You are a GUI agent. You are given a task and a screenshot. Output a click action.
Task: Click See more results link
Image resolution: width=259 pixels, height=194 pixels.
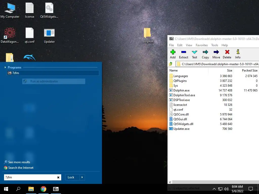tap(17, 162)
